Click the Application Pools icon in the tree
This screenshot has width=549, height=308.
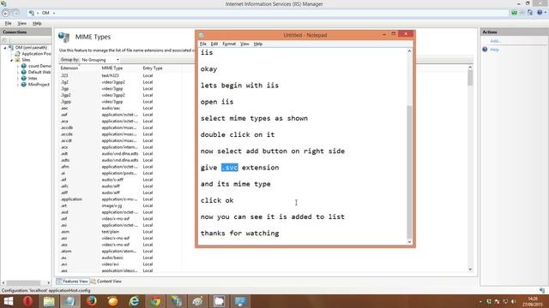pyautogui.click(x=17, y=54)
